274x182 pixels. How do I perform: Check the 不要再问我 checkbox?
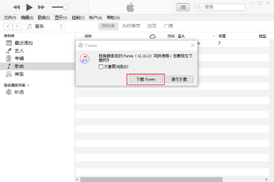point(101,67)
